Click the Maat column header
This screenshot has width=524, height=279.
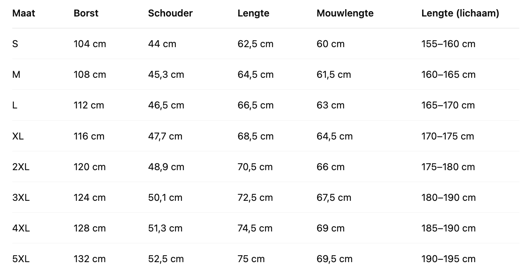pyautogui.click(x=24, y=13)
